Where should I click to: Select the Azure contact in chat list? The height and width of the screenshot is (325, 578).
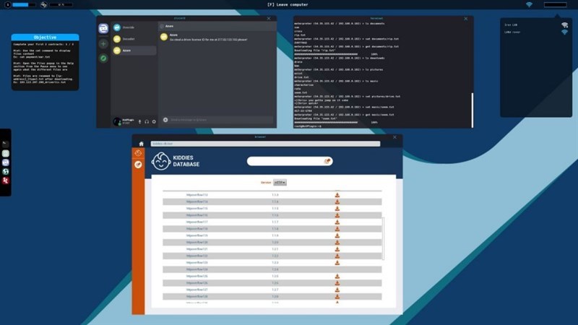tap(134, 51)
